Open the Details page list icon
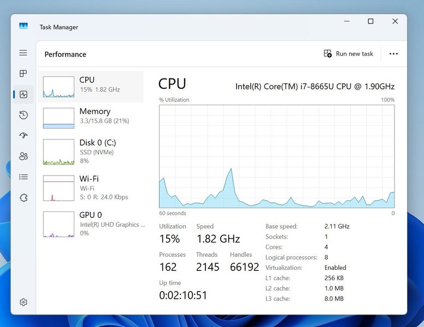 (23, 177)
